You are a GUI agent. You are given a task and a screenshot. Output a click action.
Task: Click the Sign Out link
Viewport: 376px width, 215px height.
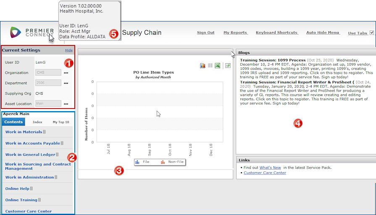[205, 33]
